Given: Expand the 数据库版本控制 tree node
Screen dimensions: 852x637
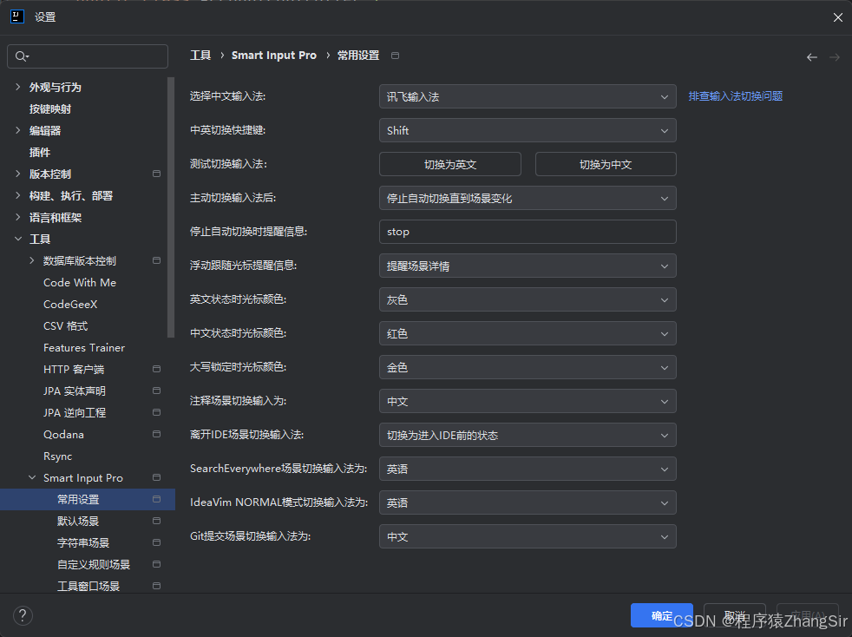Looking at the screenshot, I should (32, 261).
